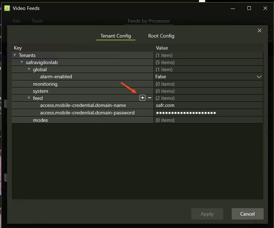Maximize the Video Feeds window
The height and width of the screenshot is (228, 274).
click(249, 8)
